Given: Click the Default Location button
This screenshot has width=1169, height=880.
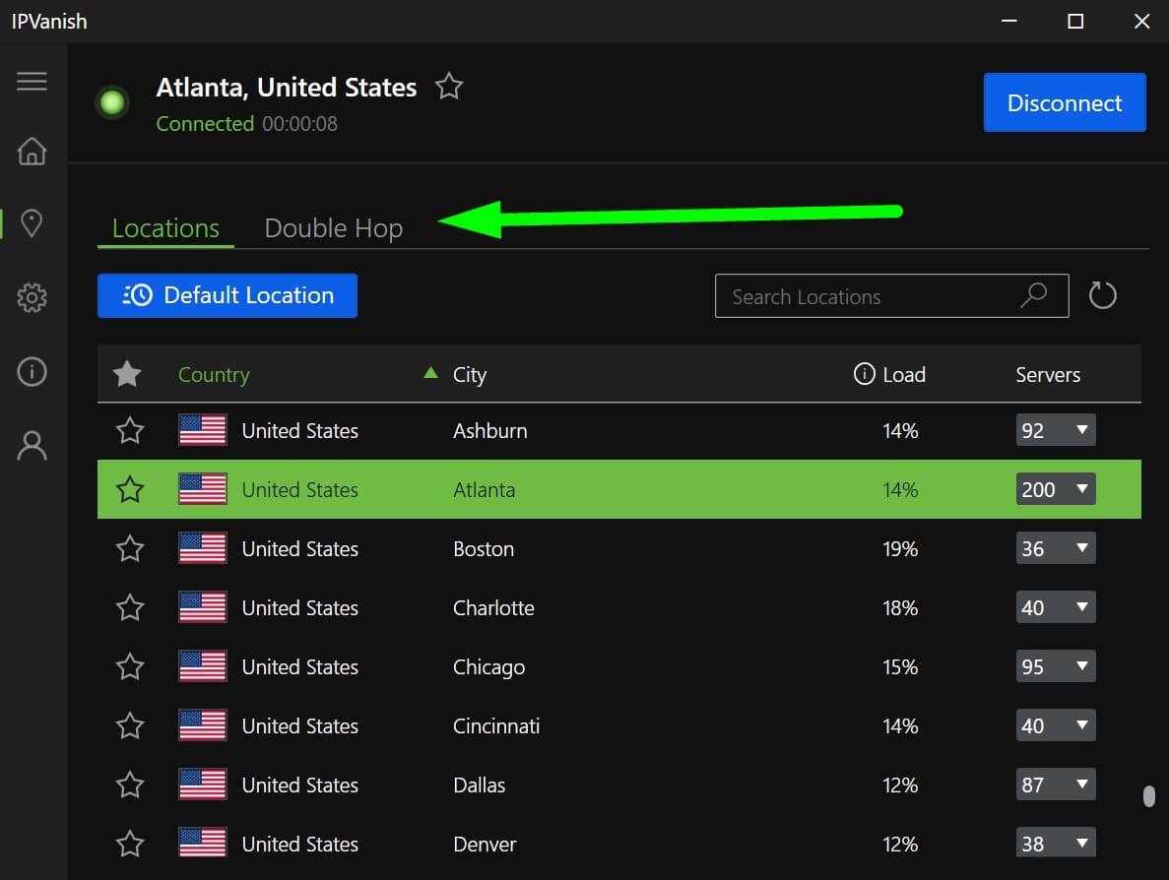Looking at the screenshot, I should point(227,296).
